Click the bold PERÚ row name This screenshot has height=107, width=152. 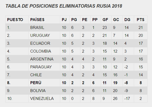click(36, 83)
